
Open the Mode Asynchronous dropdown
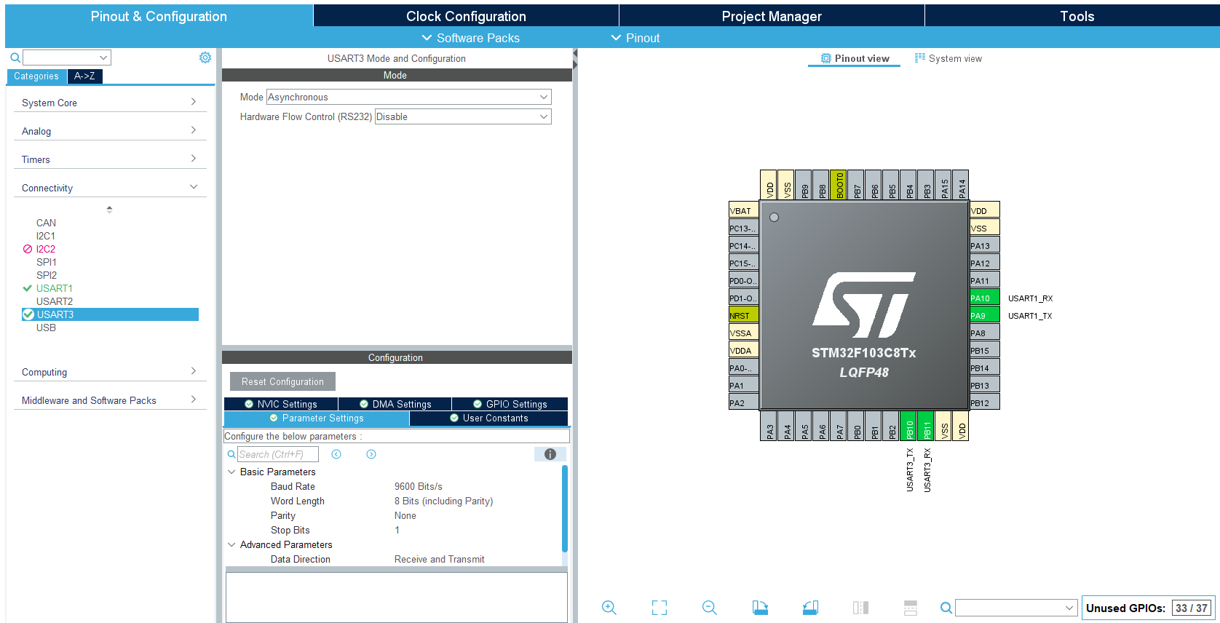[x=409, y=97]
